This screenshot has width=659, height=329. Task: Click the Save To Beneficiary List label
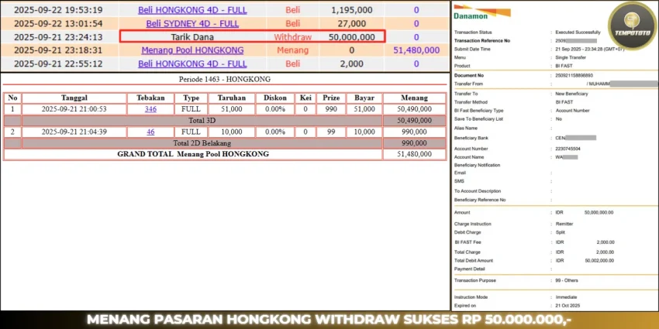478,118
